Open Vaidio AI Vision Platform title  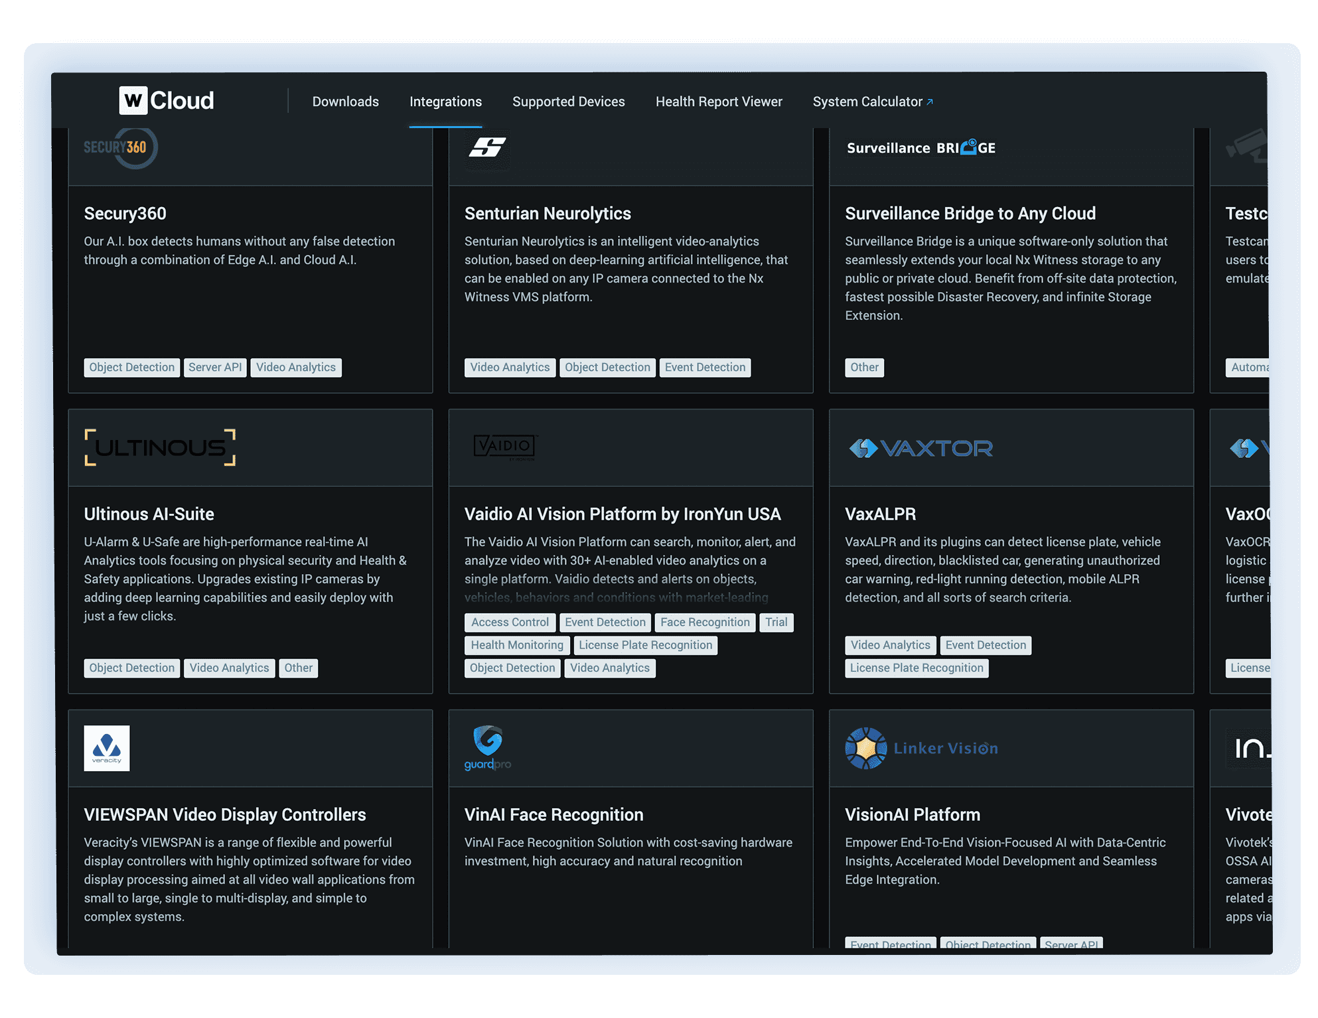click(x=622, y=514)
